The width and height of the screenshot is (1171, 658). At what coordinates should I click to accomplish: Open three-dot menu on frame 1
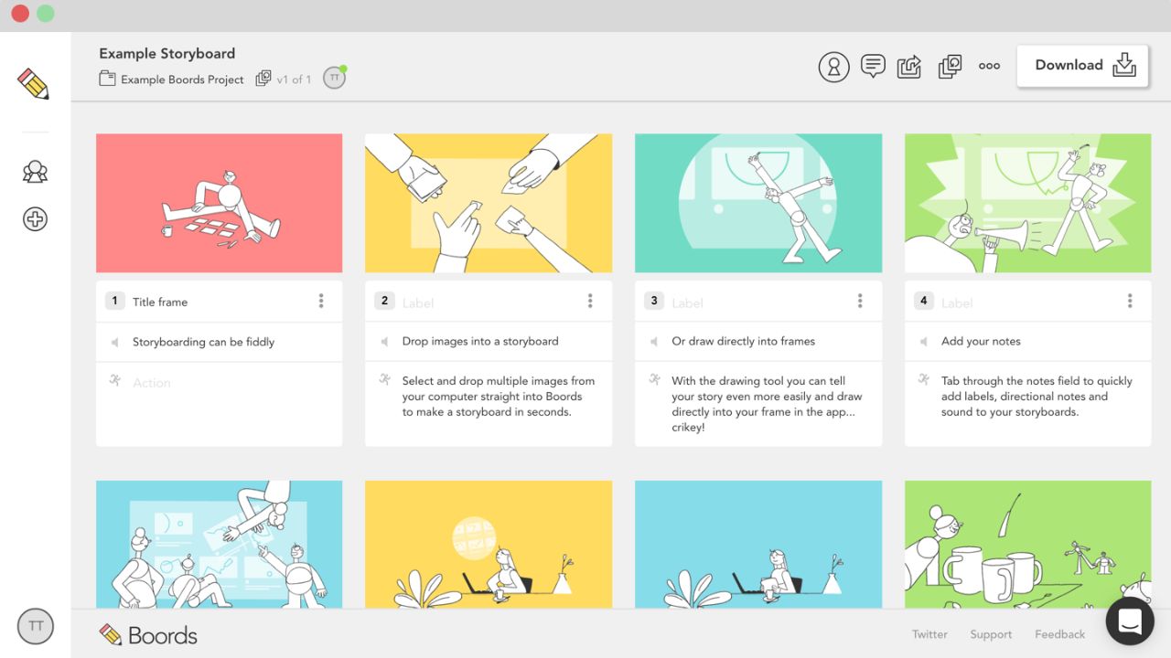click(320, 301)
